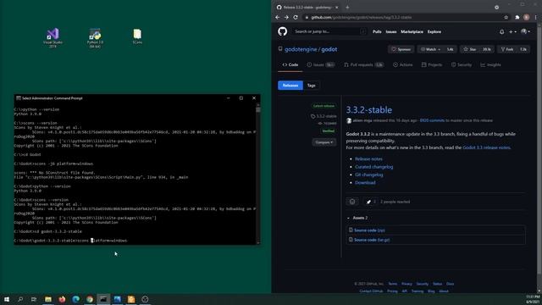
Task: Select the Releases tab button
Action: pos(290,86)
